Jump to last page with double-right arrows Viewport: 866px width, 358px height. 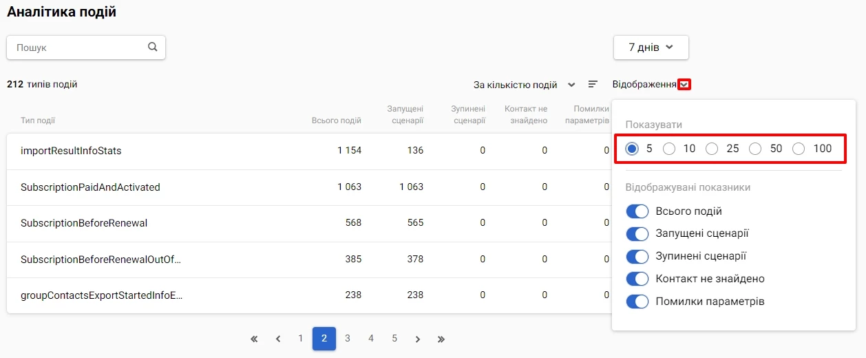(x=441, y=339)
